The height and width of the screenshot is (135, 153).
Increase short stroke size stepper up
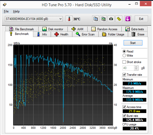tap(136, 67)
